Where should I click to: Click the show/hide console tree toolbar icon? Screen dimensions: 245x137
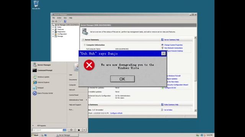[x=61, y=21]
